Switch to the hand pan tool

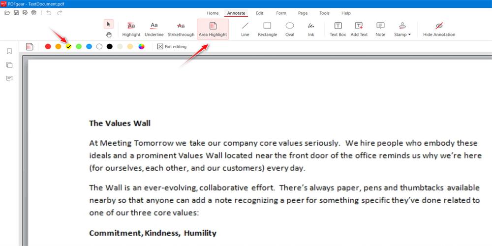click(x=109, y=34)
